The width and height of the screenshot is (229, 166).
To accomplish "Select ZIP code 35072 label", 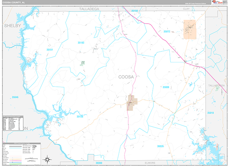I will coord(166,32).
